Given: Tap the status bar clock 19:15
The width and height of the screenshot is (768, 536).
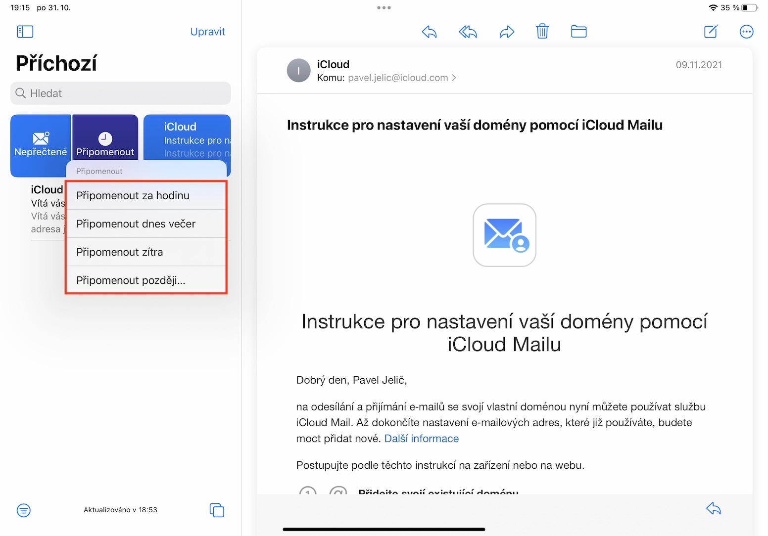Looking at the screenshot, I should point(20,7).
